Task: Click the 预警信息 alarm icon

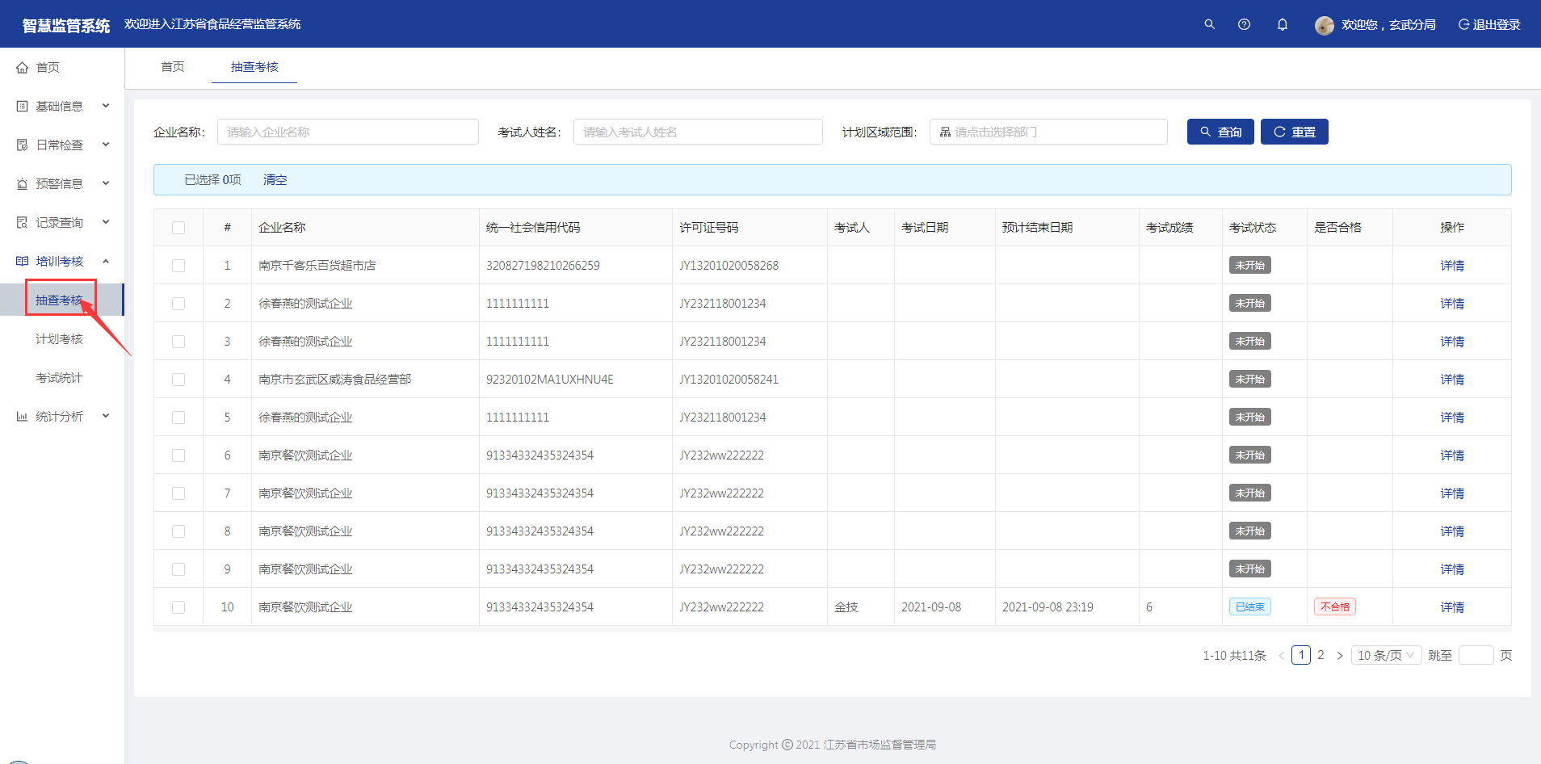Action: point(23,184)
